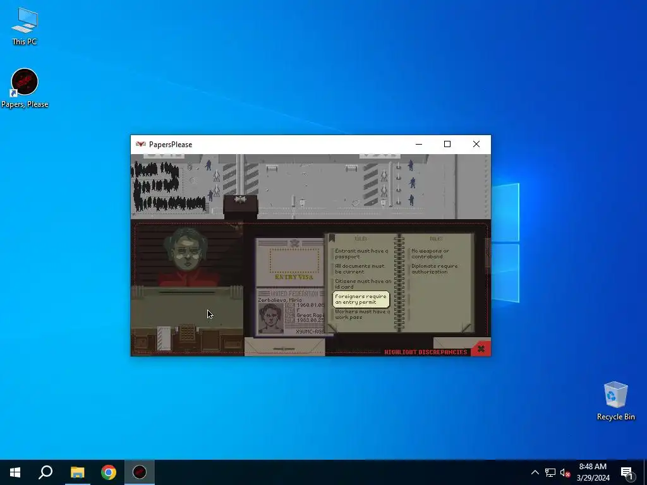Click the expiry date 1983.08.25 on passport
The height and width of the screenshot is (485, 647).
(310, 320)
